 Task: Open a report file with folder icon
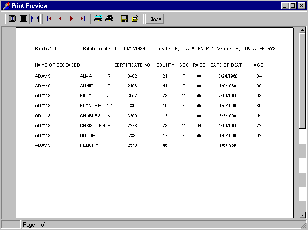tap(135, 19)
